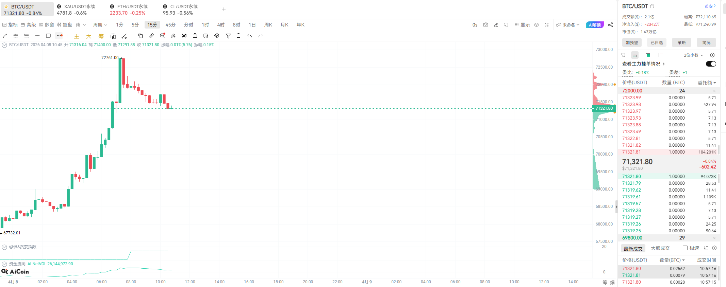Switch to the 大额成交 tab
The image size is (726, 287).
660,248
